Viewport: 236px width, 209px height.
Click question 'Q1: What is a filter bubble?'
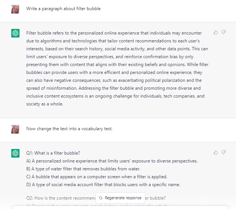click(x=53, y=153)
